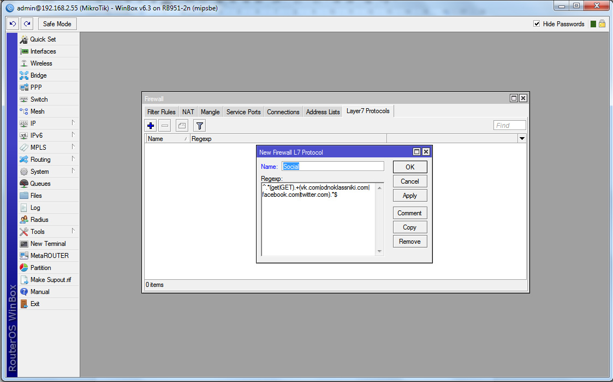The image size is (613, 382).
Task: Open Queues in the sidebar
Action: point(49,184)
